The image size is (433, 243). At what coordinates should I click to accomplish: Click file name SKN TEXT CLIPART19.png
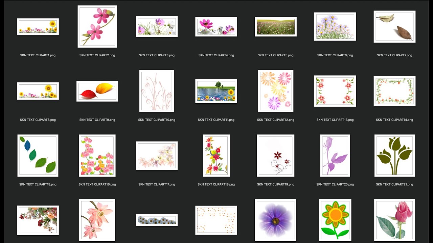tap(276, 184)
